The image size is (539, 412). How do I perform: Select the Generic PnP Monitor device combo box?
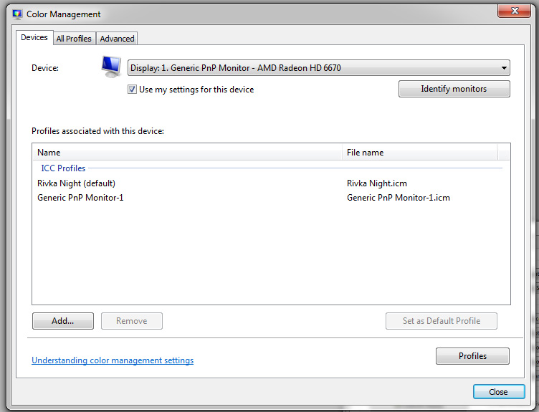click(319, 67)
